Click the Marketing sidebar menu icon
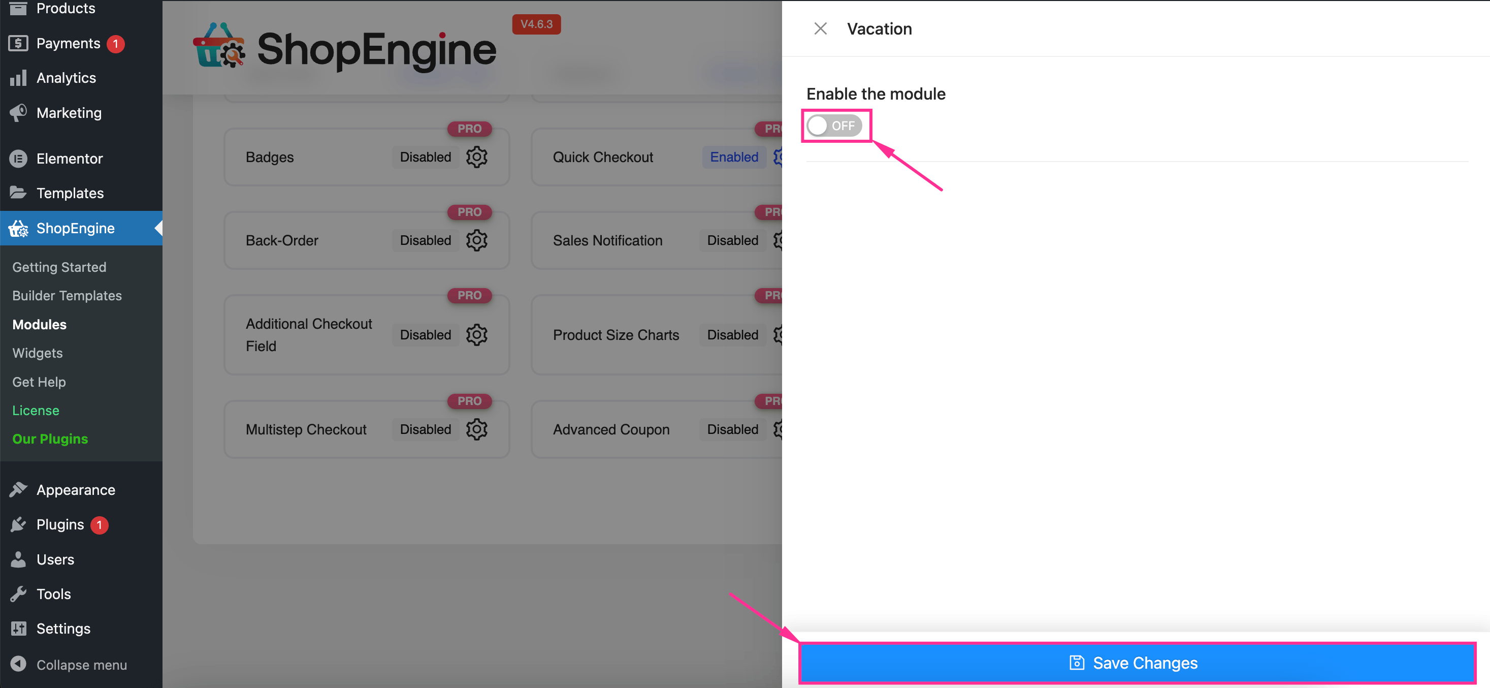Image resolution: width=1490 pixels, height=688 pixels. (19, 113)
